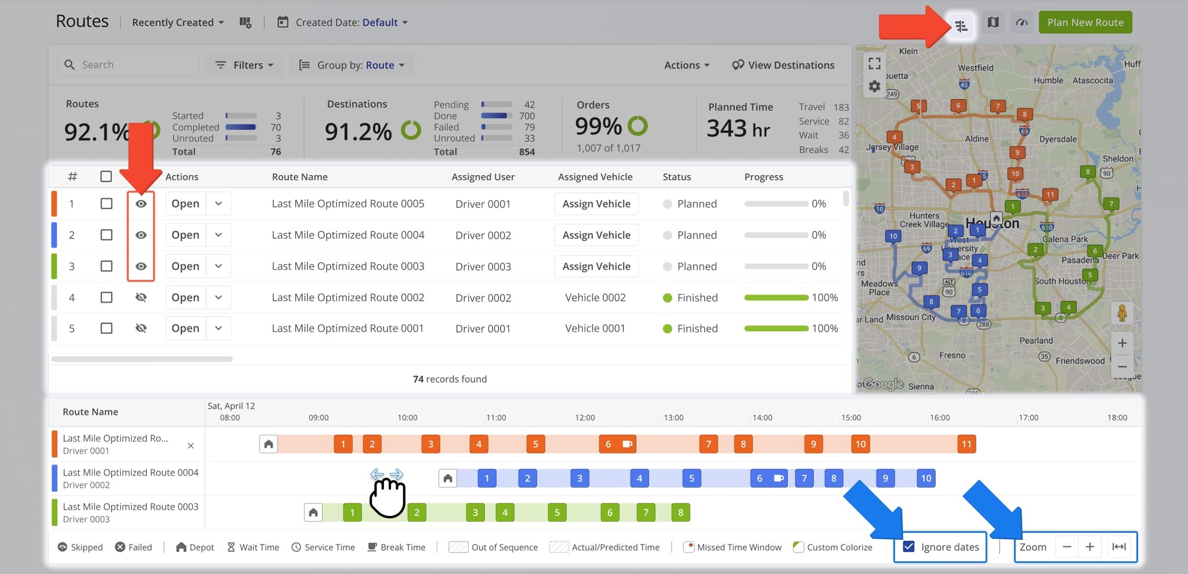The image size is (1188, 574).
Task: Select checkbox for Route 0002 row
Action: pyautogui.click(x=106, y=297)
